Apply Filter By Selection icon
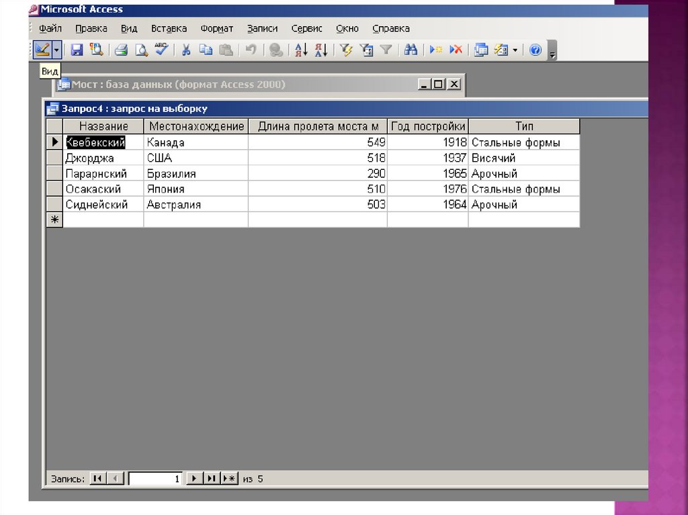The height and width of the screenshot is (515, 688). coord(346,50)
